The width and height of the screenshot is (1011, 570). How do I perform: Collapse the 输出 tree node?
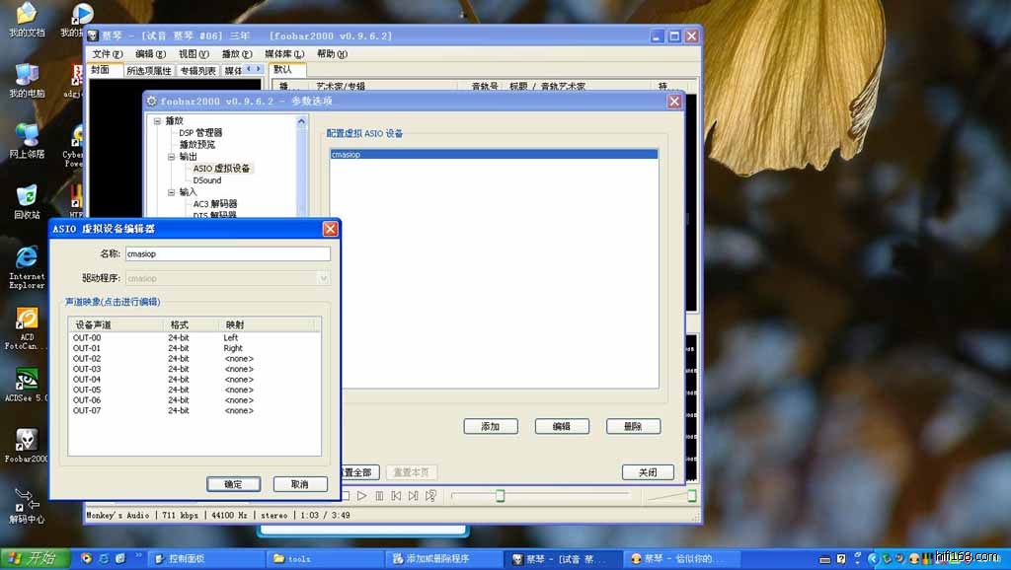170,157
